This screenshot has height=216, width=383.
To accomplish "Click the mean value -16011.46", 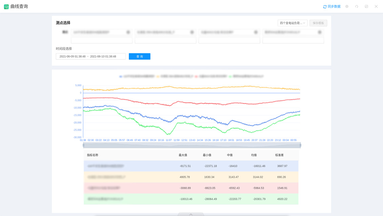I will 259,166.
